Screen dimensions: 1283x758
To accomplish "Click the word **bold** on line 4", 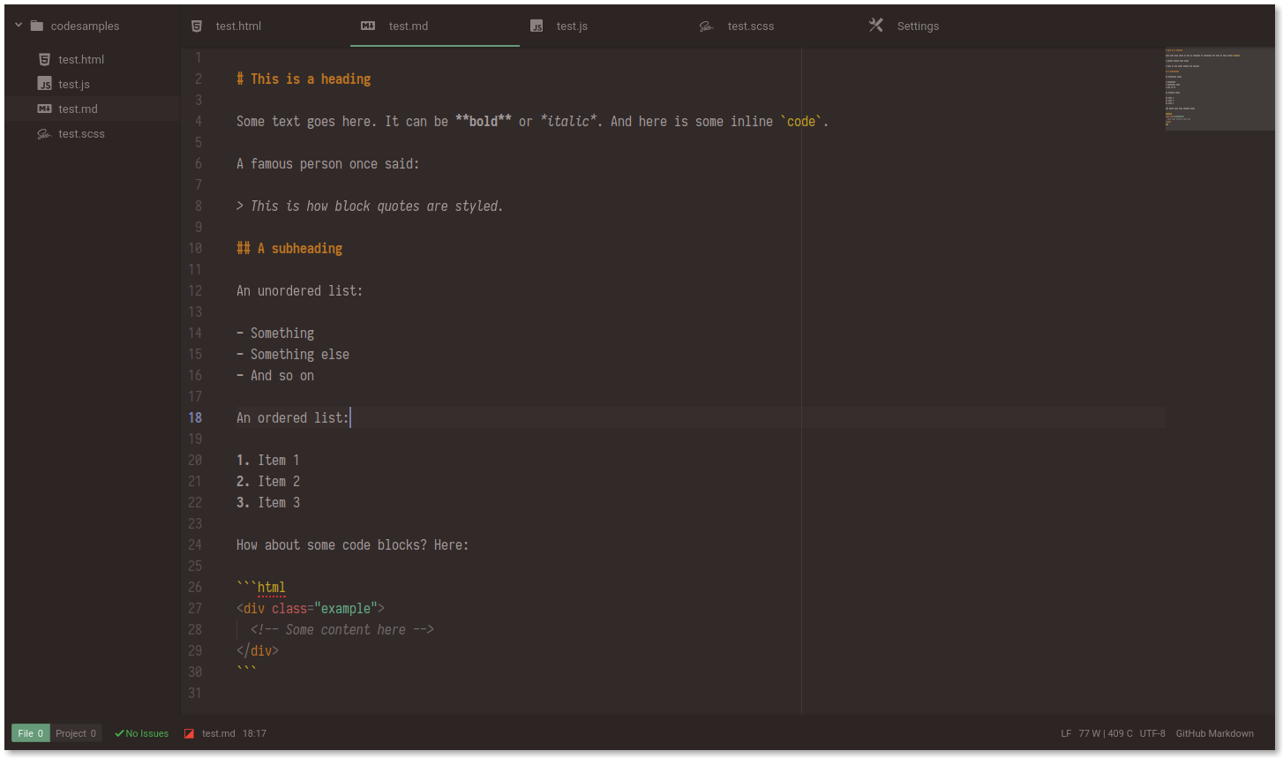I will point(484,121).
